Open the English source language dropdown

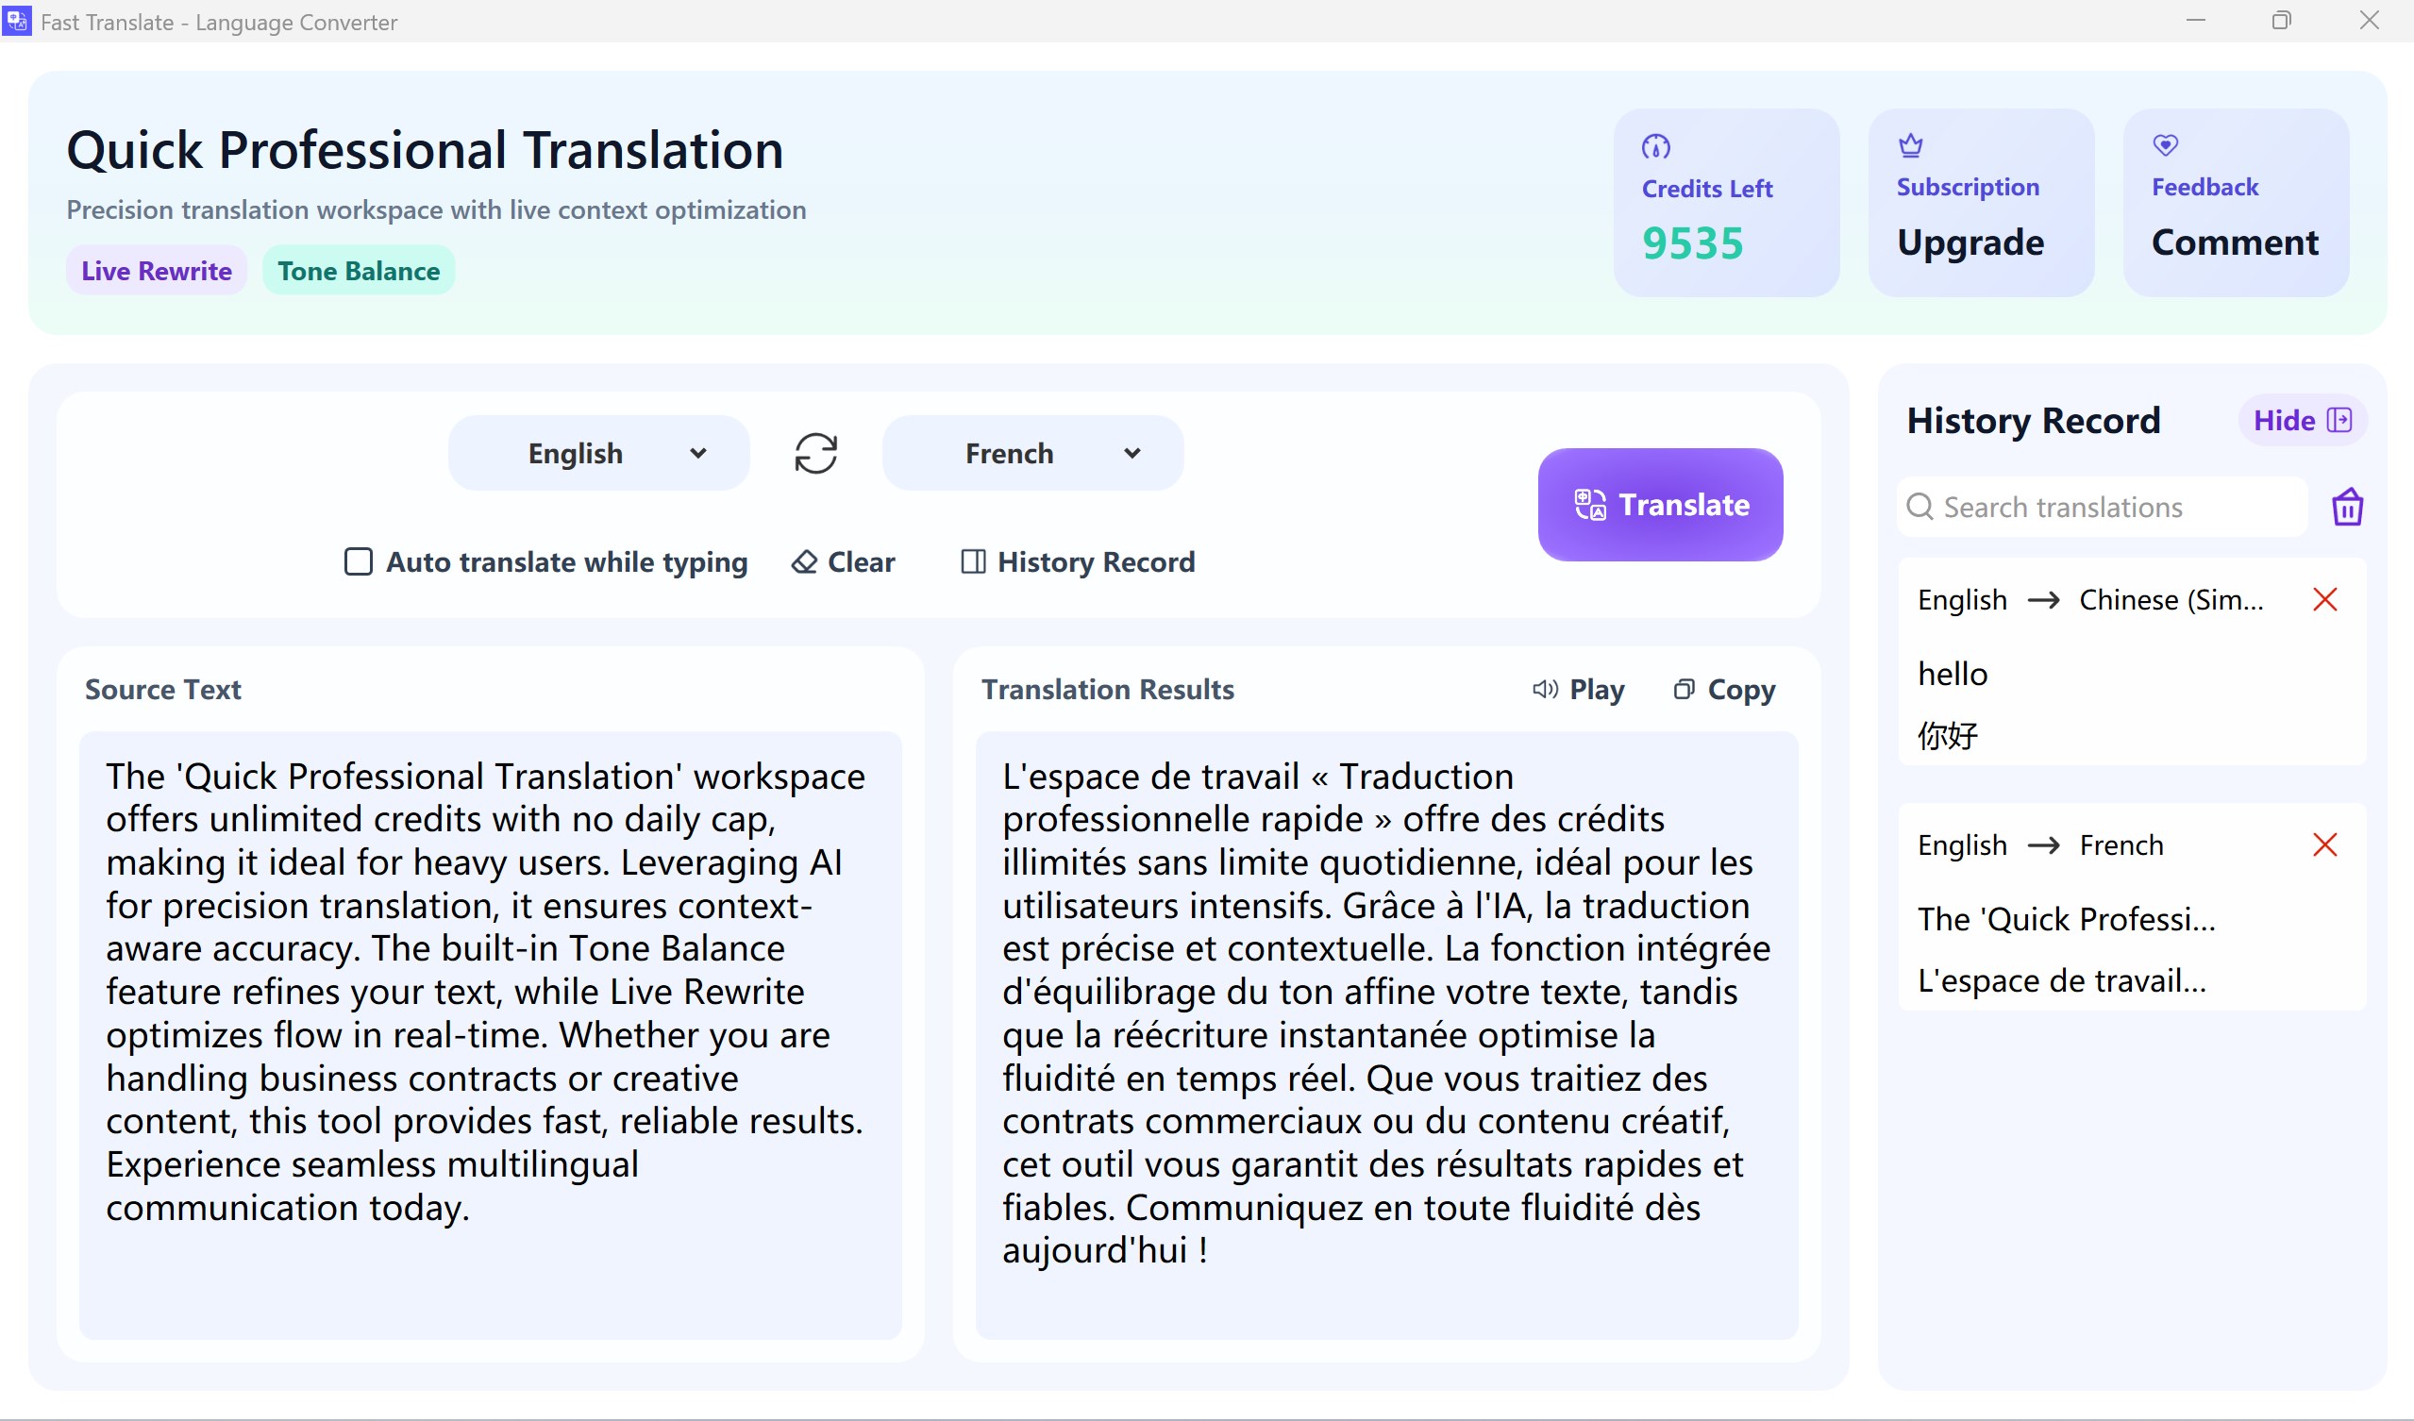click(x=598, y=453)
